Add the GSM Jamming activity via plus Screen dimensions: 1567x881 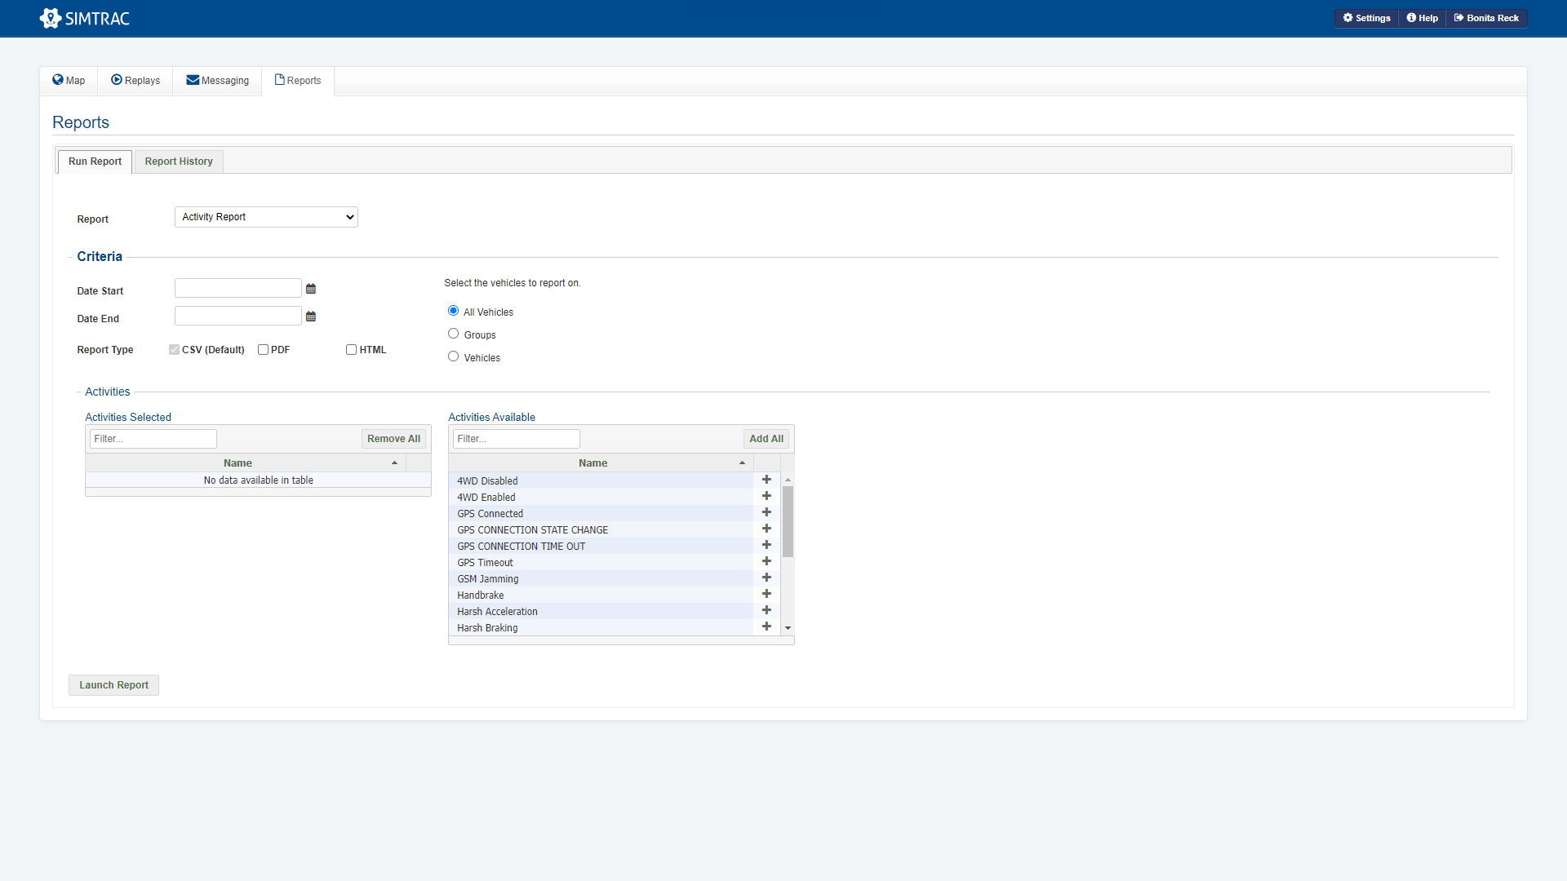tap(766, 578)
